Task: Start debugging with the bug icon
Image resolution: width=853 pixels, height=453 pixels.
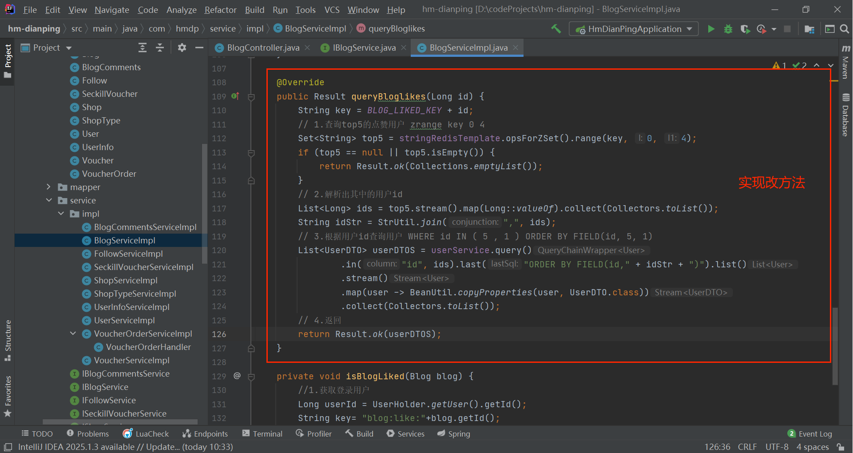Action: click(728, 29)
